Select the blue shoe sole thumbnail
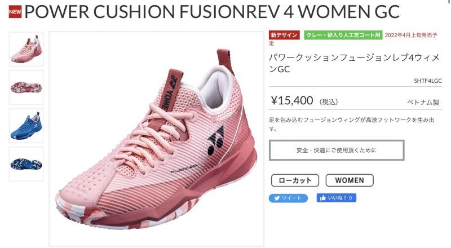 click(26, 164)
